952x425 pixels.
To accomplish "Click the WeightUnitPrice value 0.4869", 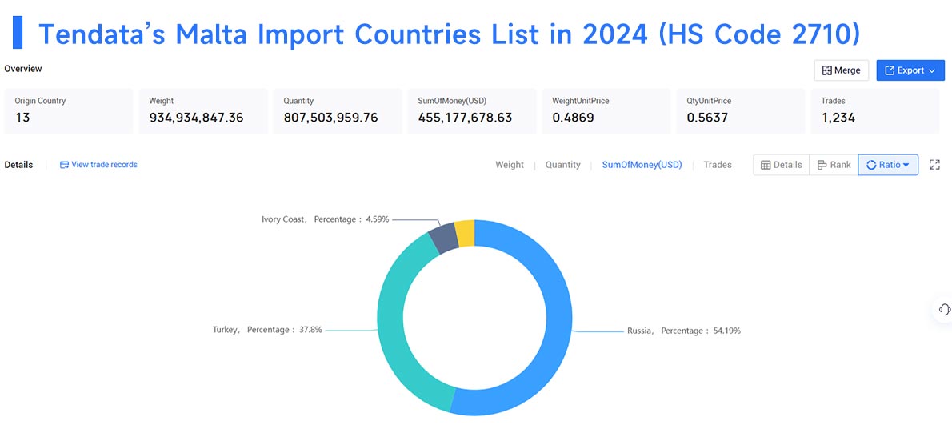I will click(573, 118).
